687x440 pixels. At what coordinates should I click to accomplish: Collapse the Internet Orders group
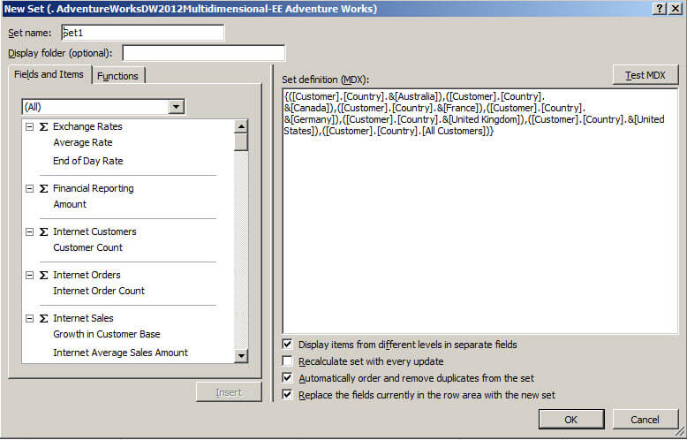coord(29,275)
